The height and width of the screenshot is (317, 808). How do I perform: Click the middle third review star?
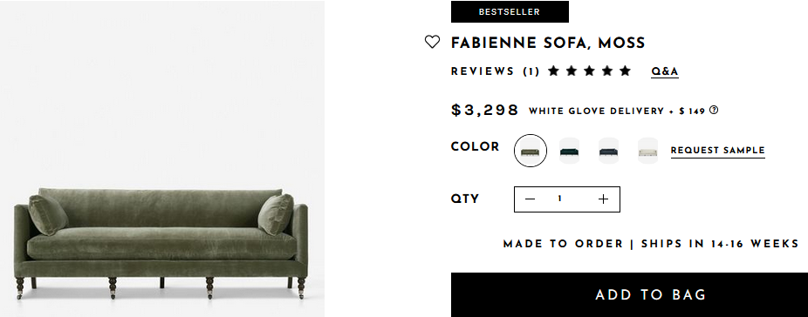[x=590, y=71]
